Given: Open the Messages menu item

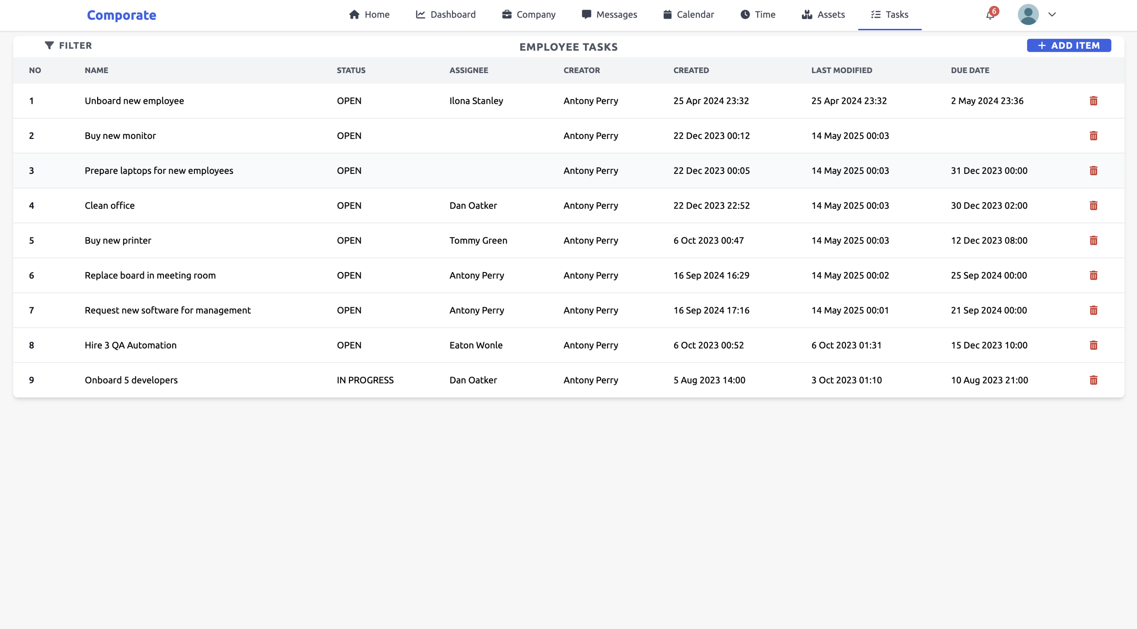Looking at the screenshot, I should pos(609,14).
